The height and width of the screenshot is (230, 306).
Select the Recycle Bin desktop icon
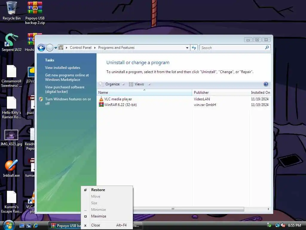point(12,11)
